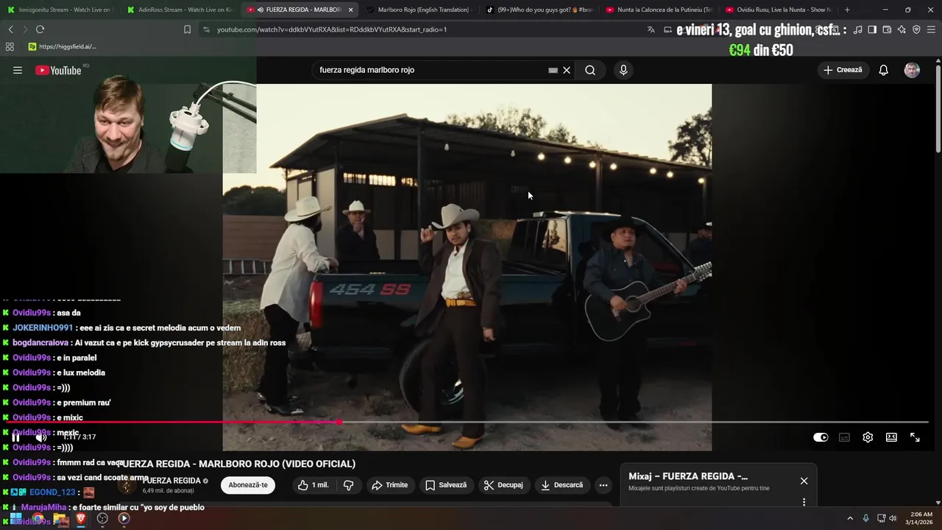The width and height of the screenshot is (942, 530).
Task: Open the VPN shield icon in toolbar
Action: coord(916,29)
